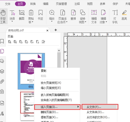Screen dimensions: 130x122
Task: Switch to the 编辑 (Edit) ribbon tab
Action: [x=46, y=4]
